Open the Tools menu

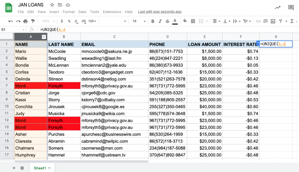click(x=95, y=12)
